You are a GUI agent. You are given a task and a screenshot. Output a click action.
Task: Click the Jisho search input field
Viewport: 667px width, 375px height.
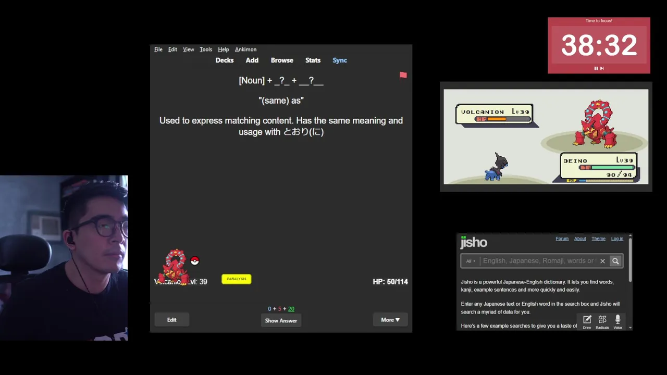(538, 261)
